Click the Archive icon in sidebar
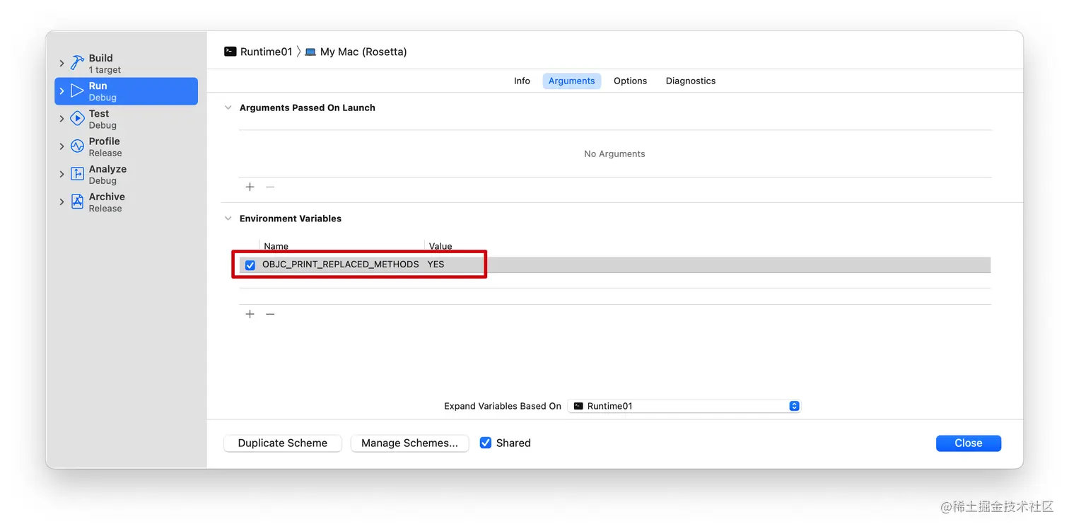This screenshot has width=1069, height=529. [x=77, y=202]
